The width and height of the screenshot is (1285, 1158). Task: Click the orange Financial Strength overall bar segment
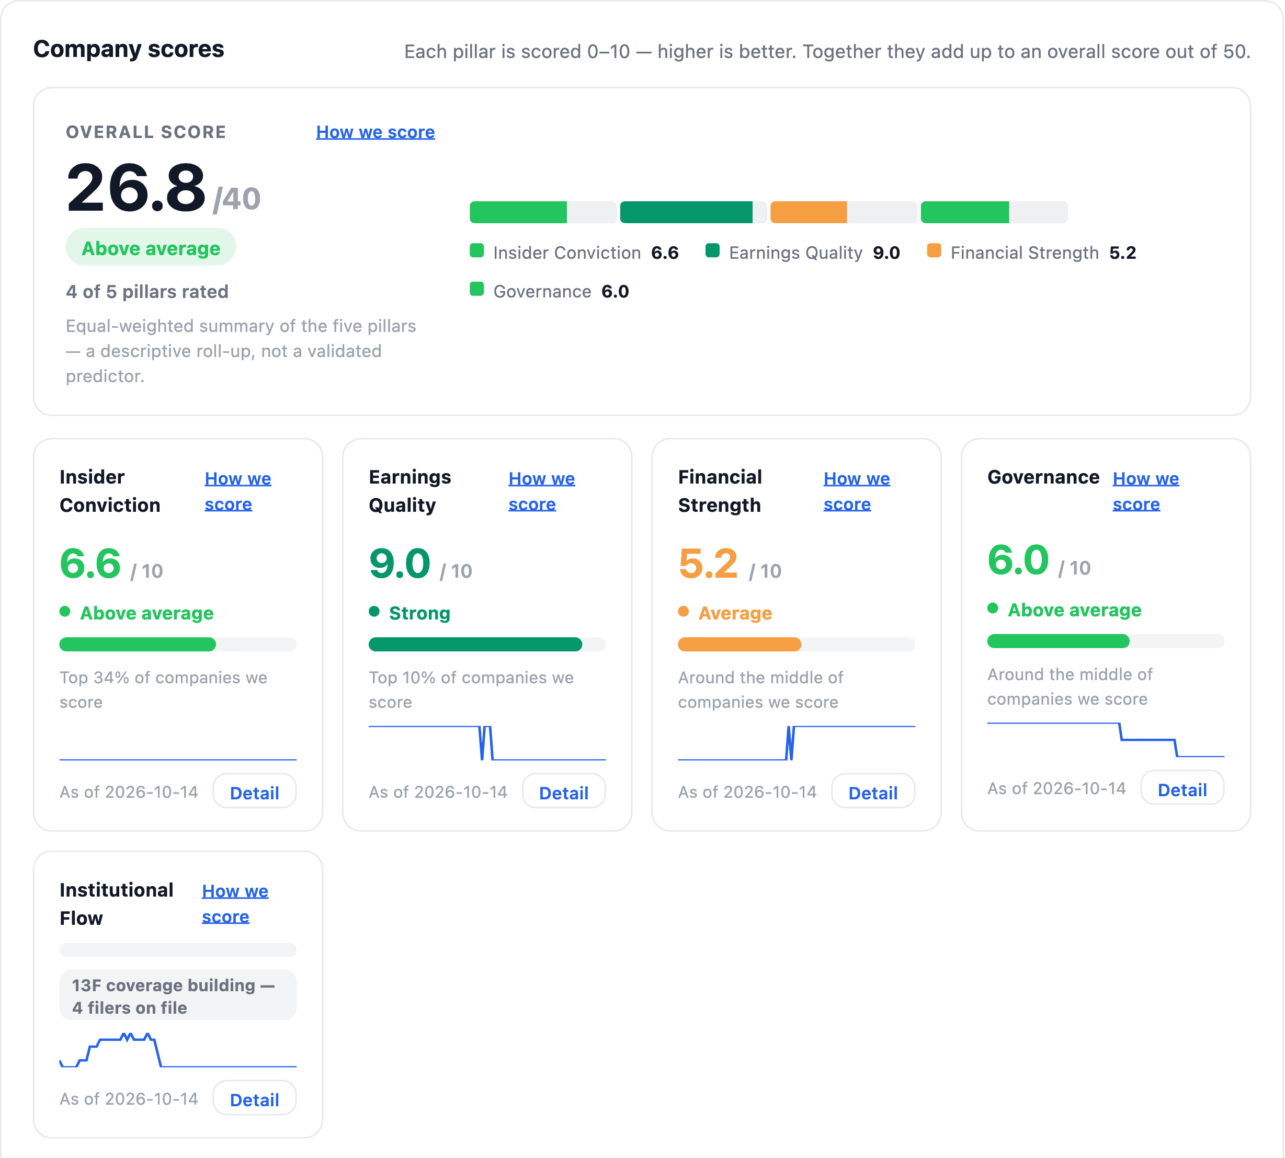coord(844,212)
